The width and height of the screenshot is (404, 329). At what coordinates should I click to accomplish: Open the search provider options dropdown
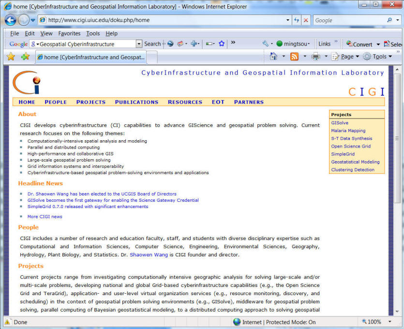pos(398,20)
